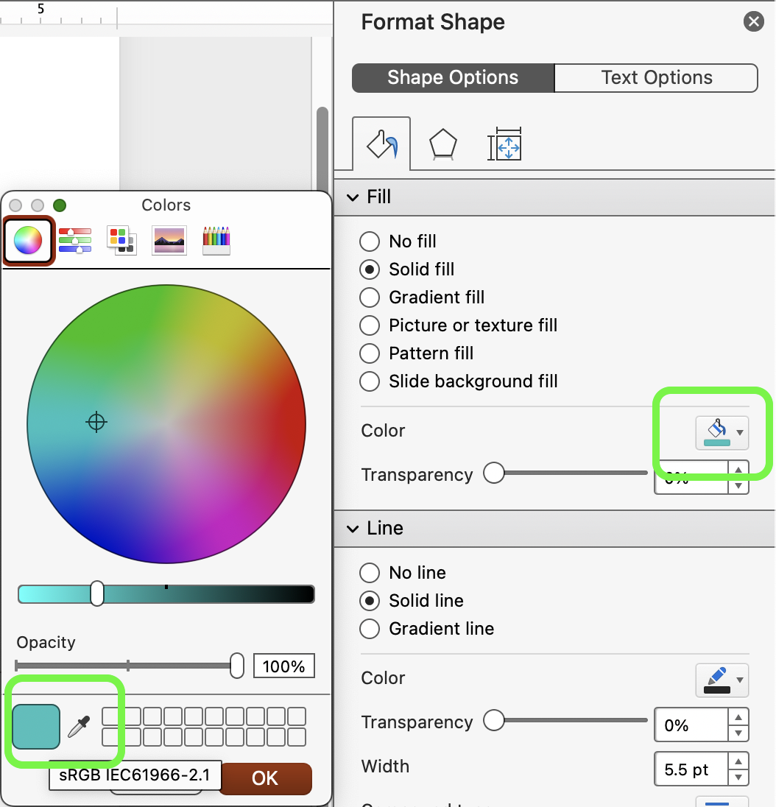Select the image palettes picker mode
This screenshot has width=776, height=807.
[169, 240]
